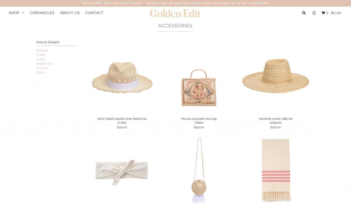Click the Golden Edit logo
This screenshot has height=206, width=351.
click(x=175, y=13)
